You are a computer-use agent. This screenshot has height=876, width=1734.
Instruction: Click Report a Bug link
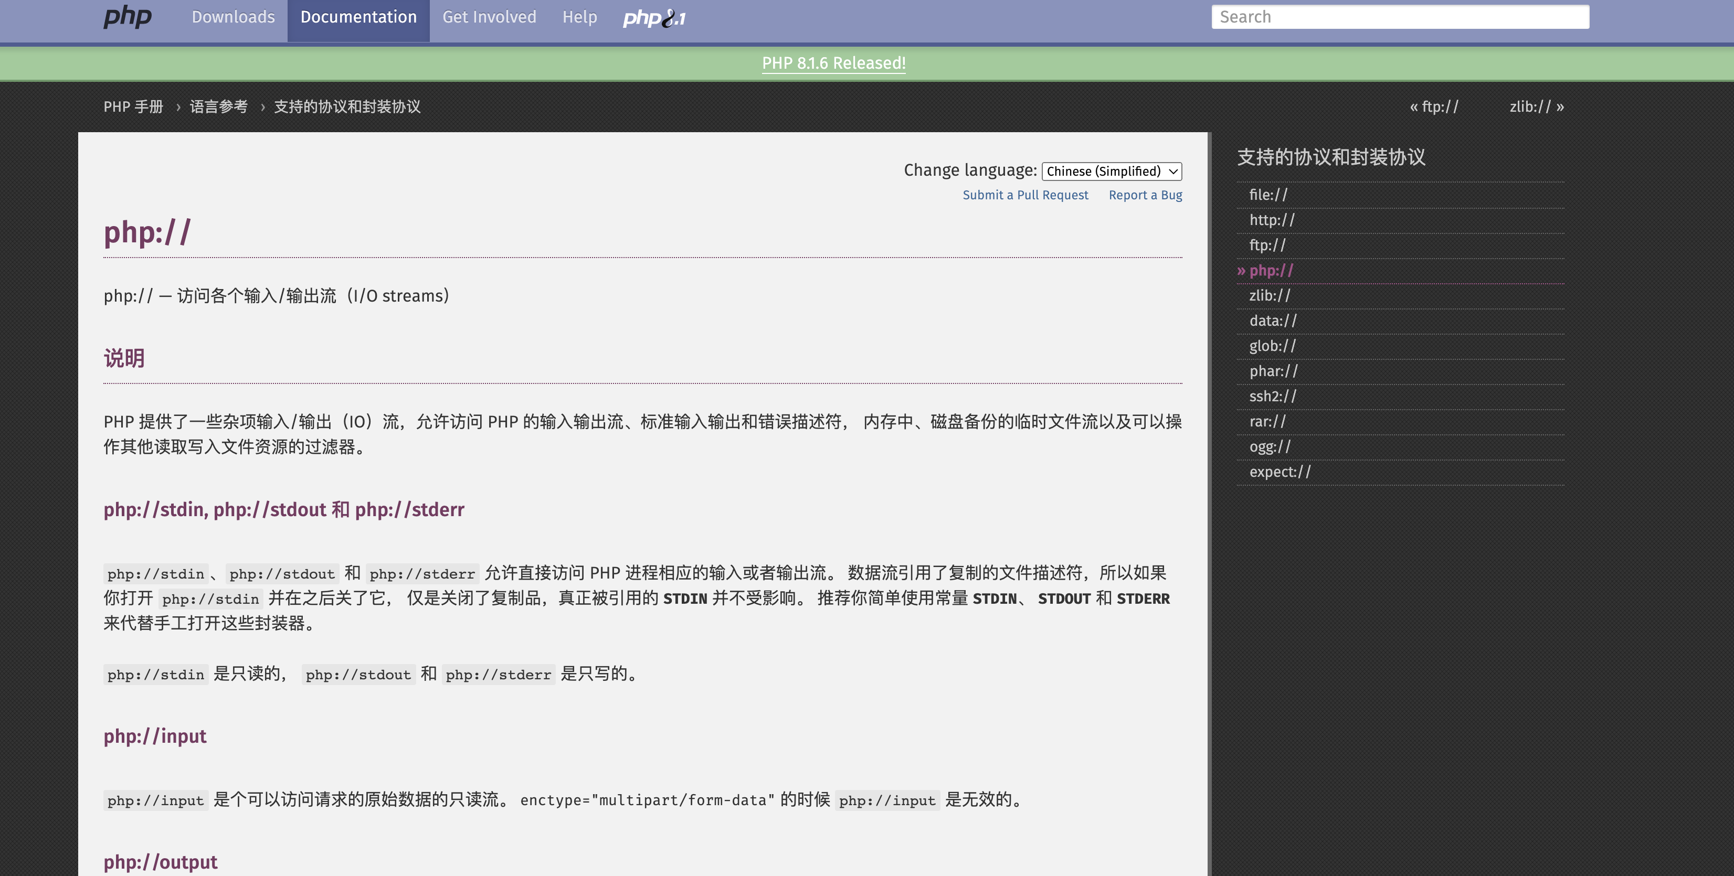1145,195
